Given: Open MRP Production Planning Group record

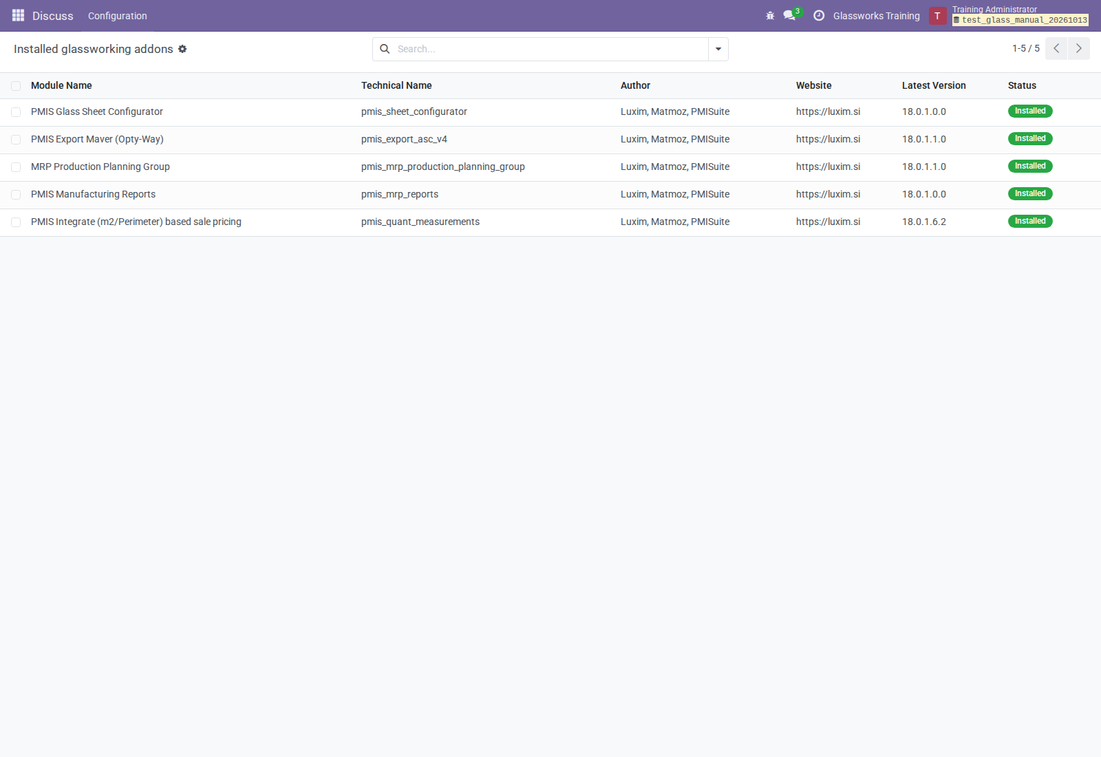Looking at the screenshot, I should pyautogui.click(x=100, y=167).
